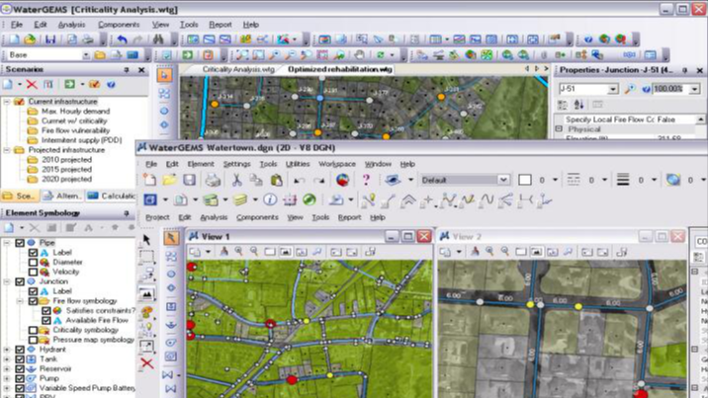The height and width of the screenshot is (398, 709).
Task: Switch to Criticality Analysis.wtg tab
Action: pos(238,69)
